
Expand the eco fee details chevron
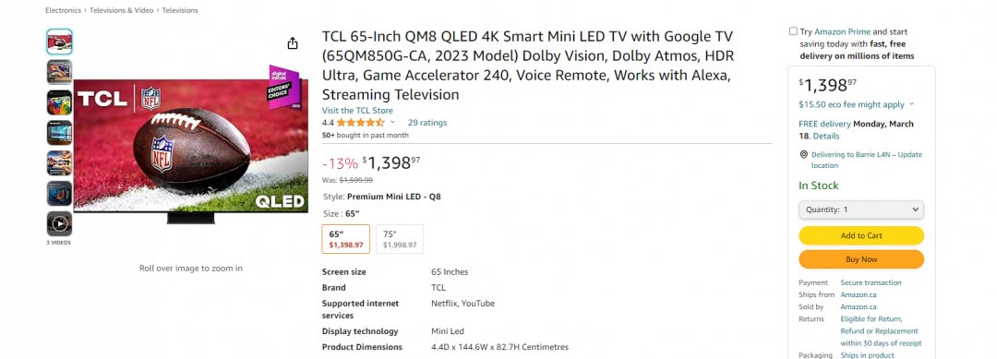coord(911,104)
